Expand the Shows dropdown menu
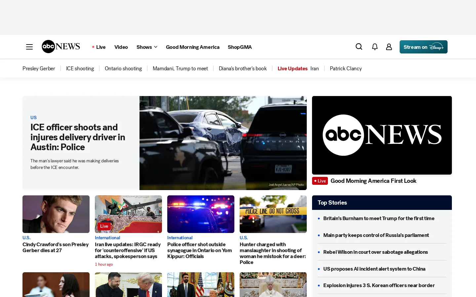Screen dimensions: 476x297 pos(147,47)
